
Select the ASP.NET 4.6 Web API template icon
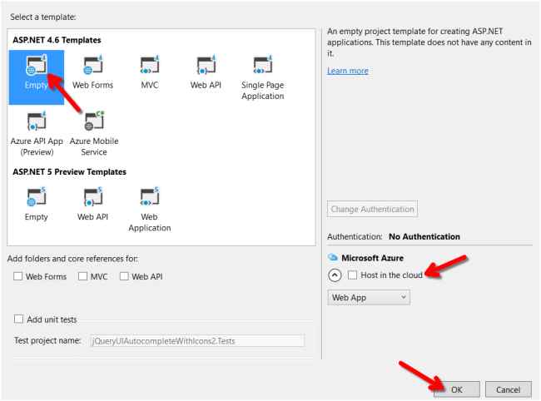pyautogui.click(x=206, y=65)
